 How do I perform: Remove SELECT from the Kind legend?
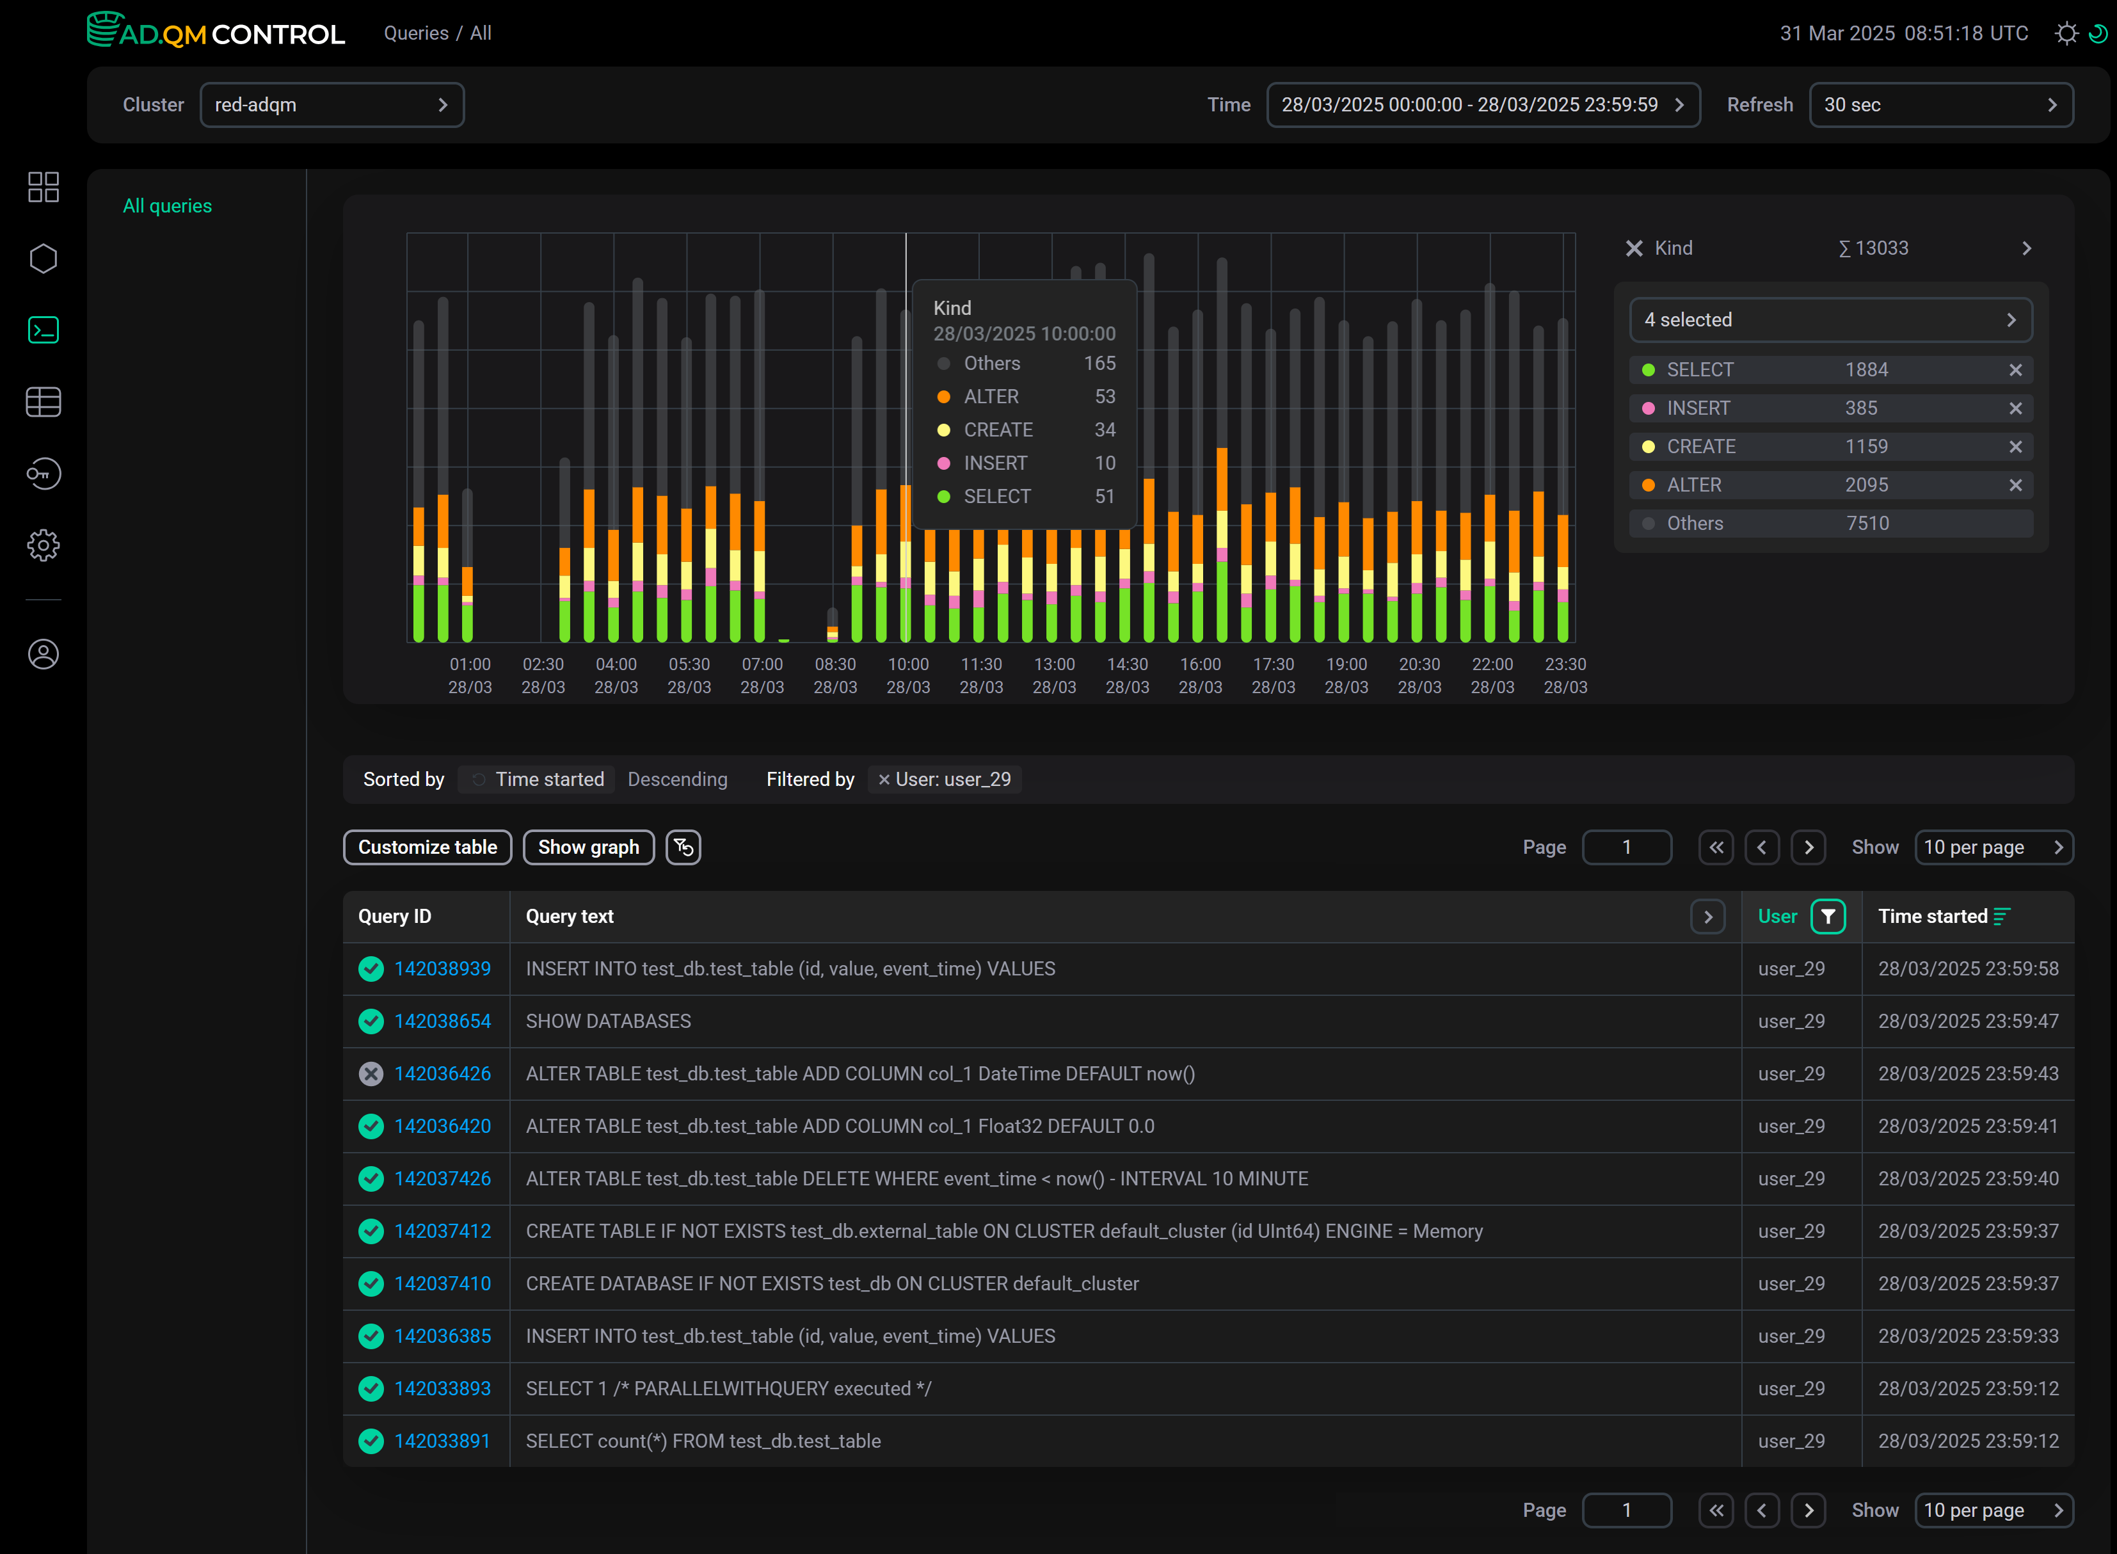point(2015,370)
